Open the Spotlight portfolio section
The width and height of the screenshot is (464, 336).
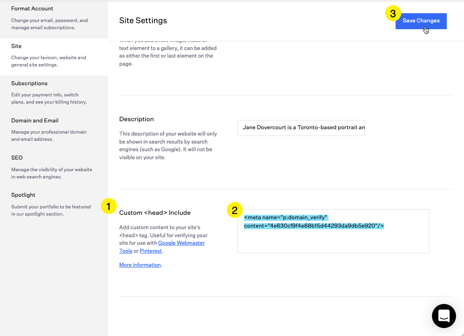click(23, 195)
